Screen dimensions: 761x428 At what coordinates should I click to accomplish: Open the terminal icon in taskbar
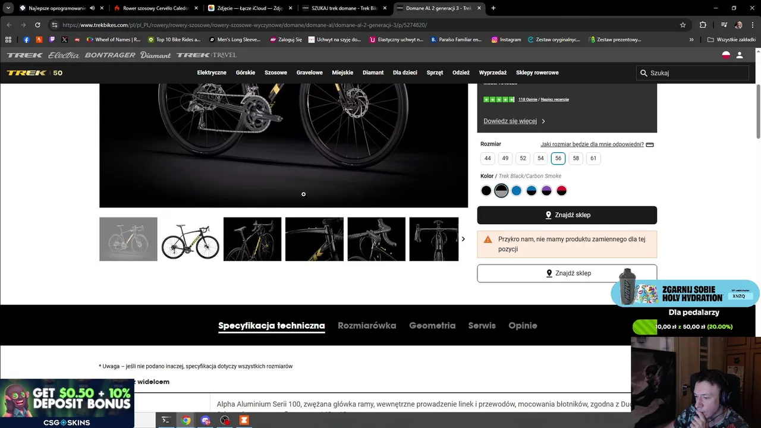point(166,420)
